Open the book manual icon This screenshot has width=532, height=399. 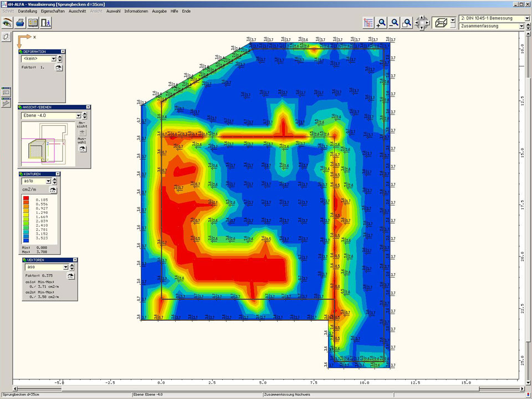click(x=33, y=23)
